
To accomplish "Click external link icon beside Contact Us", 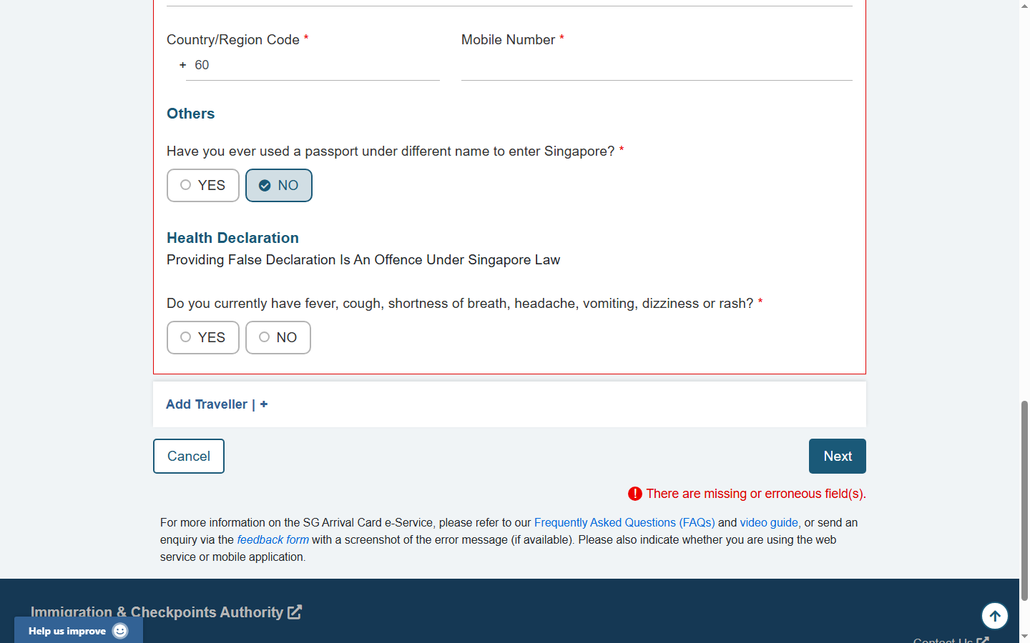I will tap(983, 639).
